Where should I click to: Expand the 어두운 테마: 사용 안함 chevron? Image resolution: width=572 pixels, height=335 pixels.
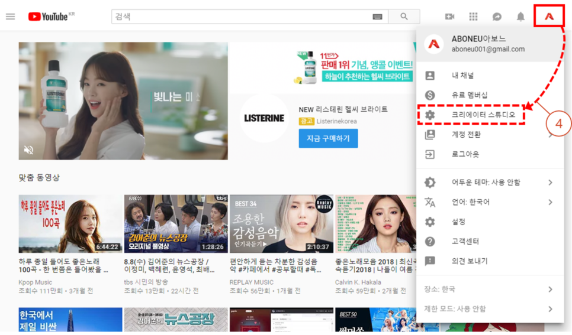coord(550,182)
